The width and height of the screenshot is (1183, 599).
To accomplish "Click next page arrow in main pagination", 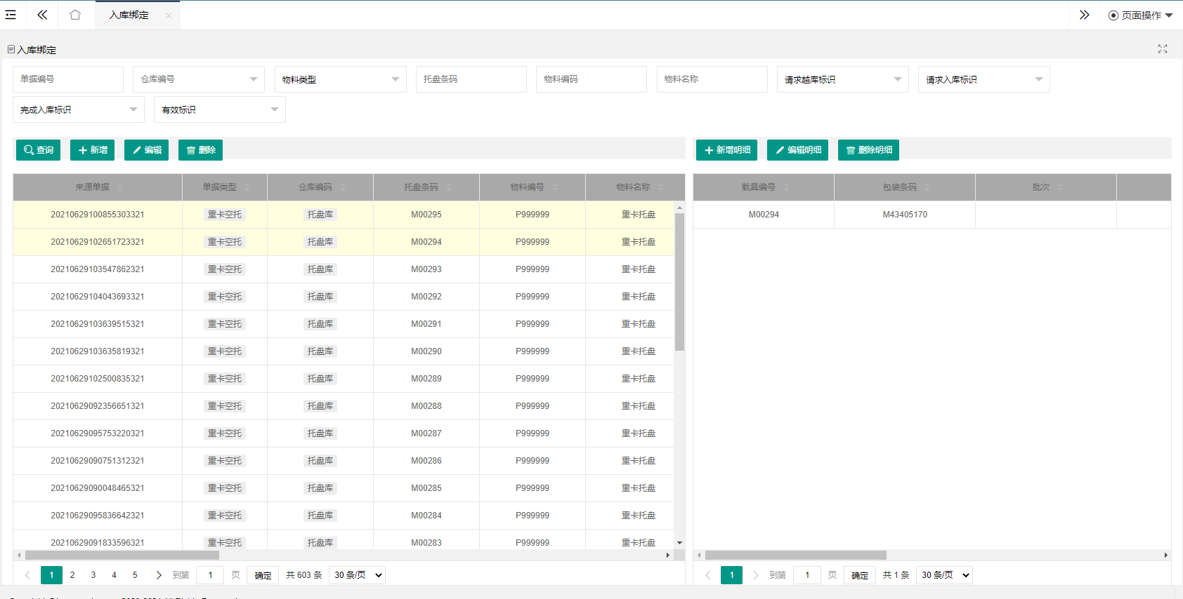I will 159,575.
